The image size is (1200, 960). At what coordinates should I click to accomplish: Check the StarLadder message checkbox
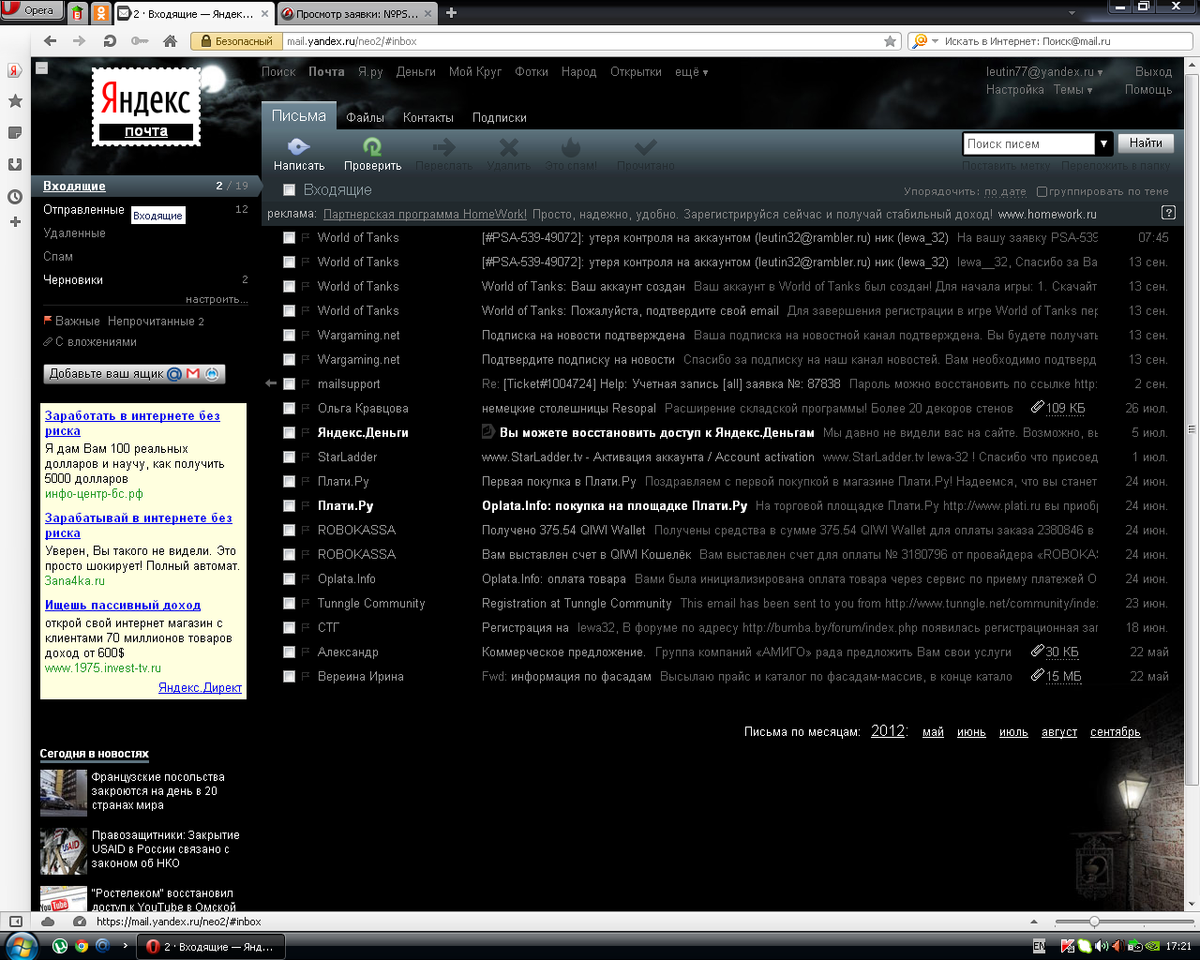tap(290, 457)
